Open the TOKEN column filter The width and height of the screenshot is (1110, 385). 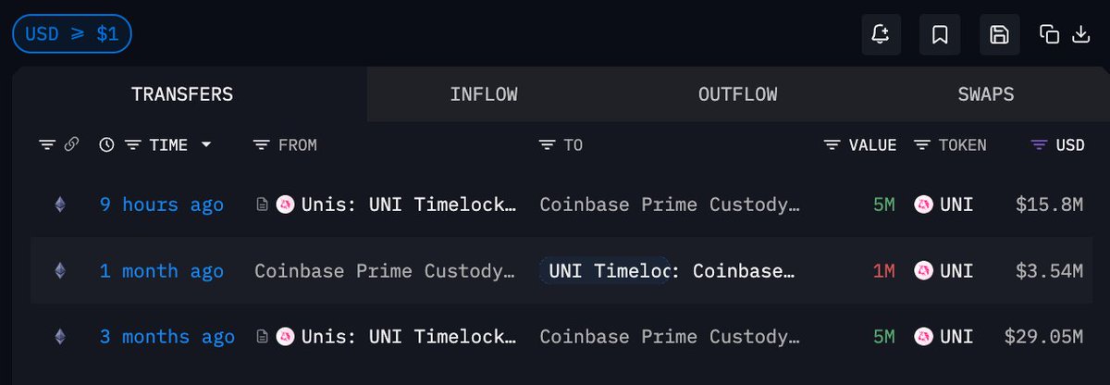[921, 145]
